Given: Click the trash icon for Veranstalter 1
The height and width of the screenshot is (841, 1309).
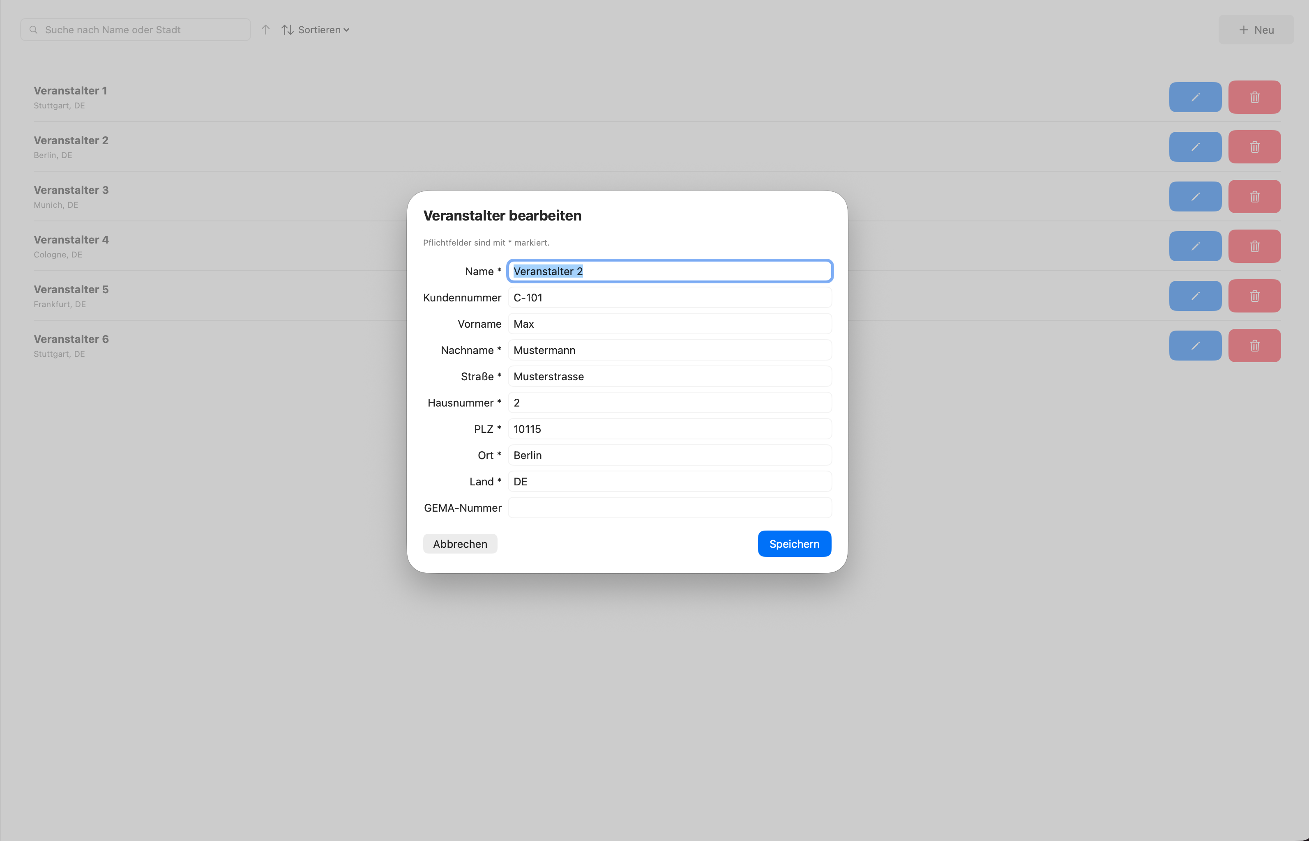Looking at the screenshot, I should (1254, 97).
